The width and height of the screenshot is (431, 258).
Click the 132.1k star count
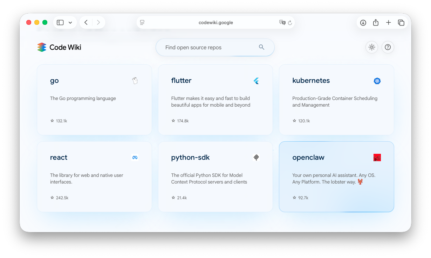(61, 121)
